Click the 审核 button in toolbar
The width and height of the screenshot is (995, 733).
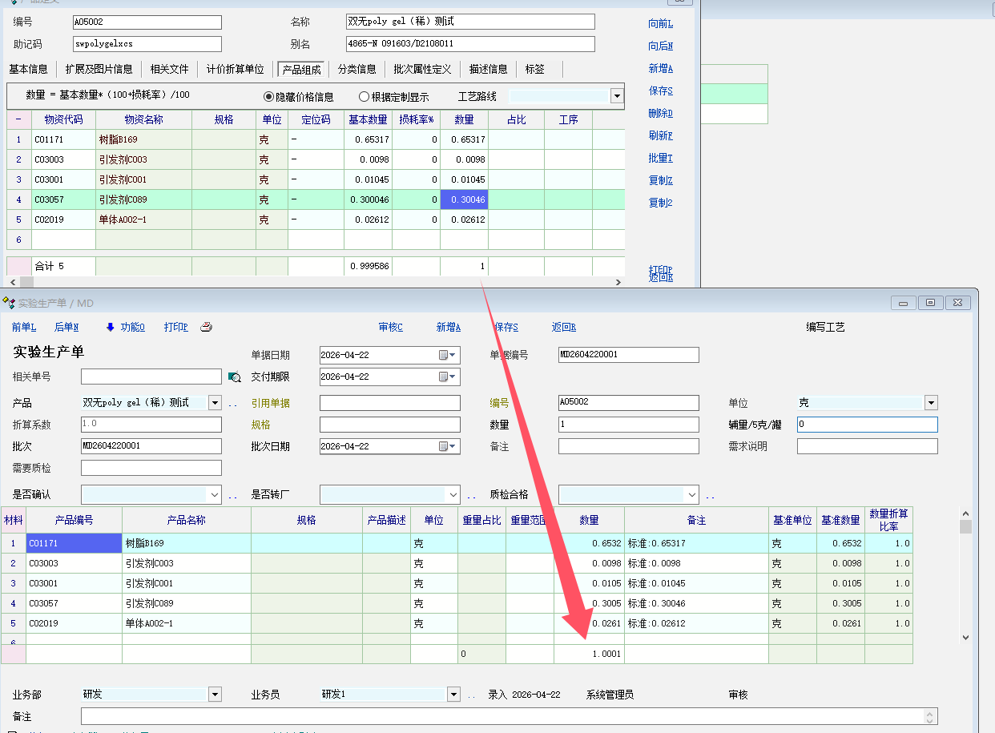pyautogui.click(x=390, y=327)
